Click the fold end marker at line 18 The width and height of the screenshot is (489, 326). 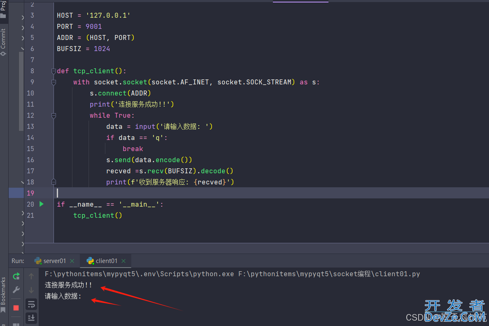tap(54, 182)
